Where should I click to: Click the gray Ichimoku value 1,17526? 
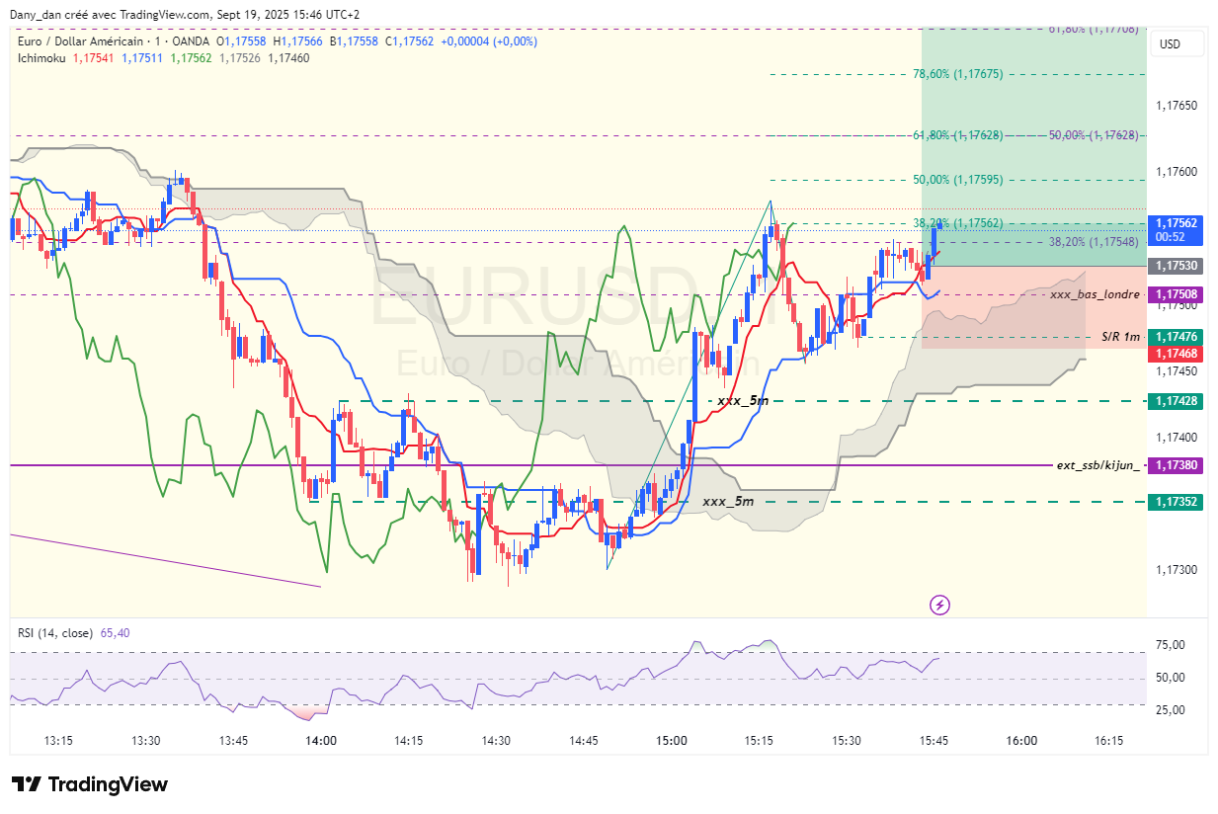pos(240,58)
